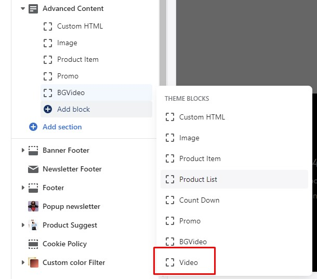Expand the Banner Footer section
This screenshot has height=279, width=317.
coord(23,150)
